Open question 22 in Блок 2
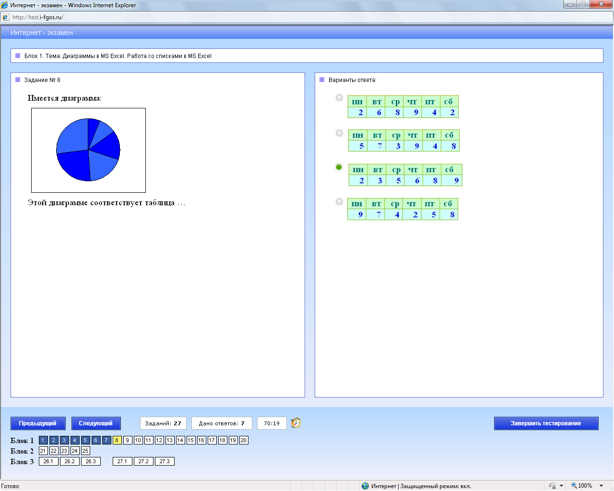Image resolution: width=614 pixels, height=491 pixels. (x=54, y=451)
